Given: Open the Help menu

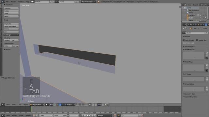Looking at the screenshot, I should tap(27, 2).
